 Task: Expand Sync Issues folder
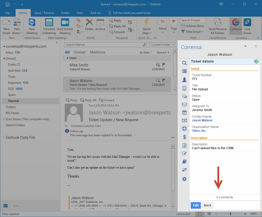point(4,119)
